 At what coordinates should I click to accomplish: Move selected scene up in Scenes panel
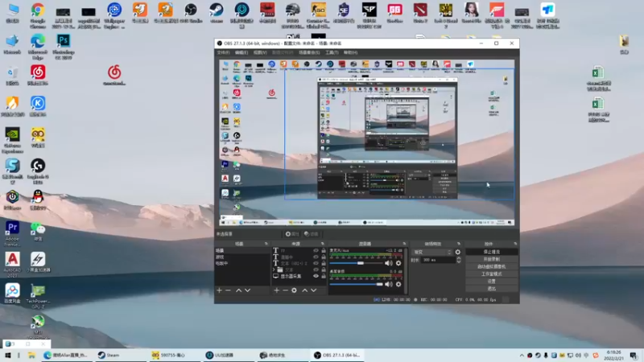pos(238,290)
